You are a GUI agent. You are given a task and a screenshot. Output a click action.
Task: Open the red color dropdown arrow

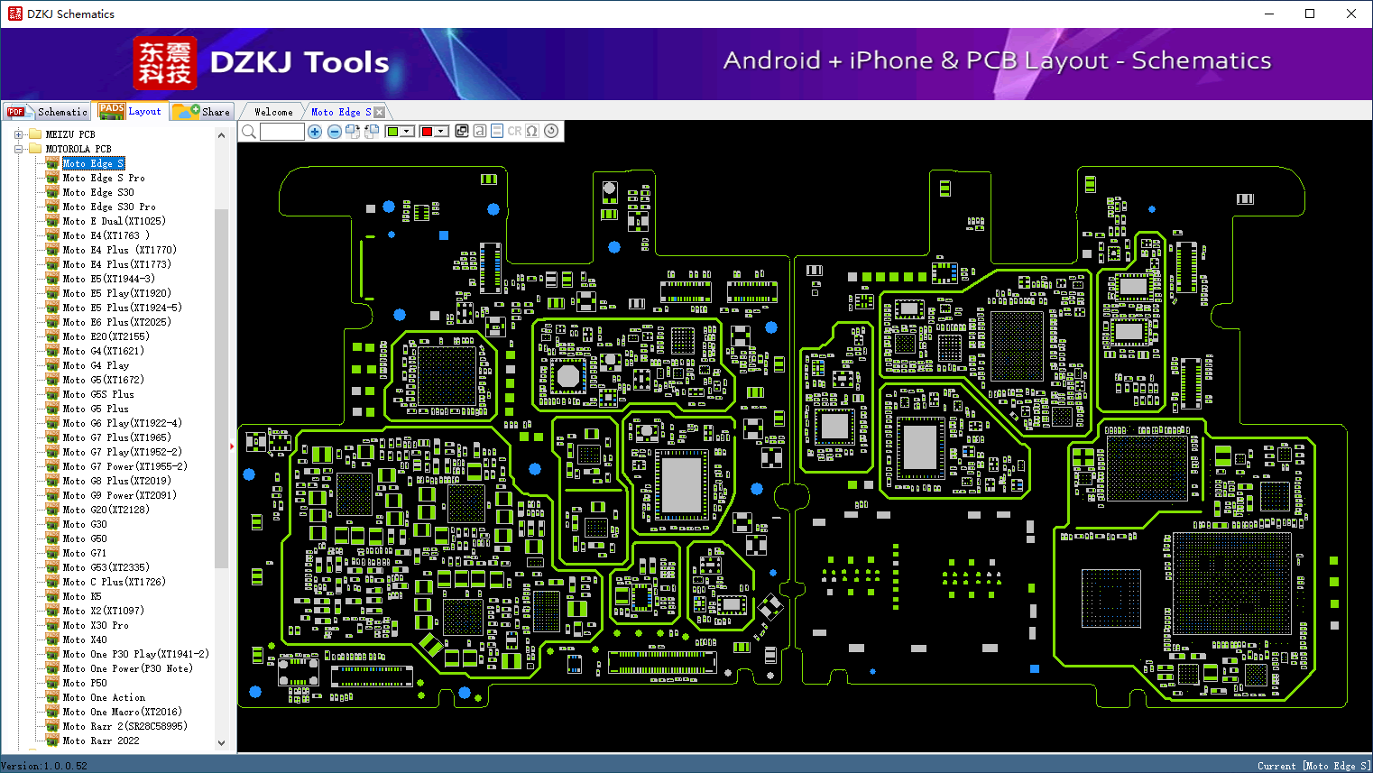pyautogui.click(x=441, y=132)
